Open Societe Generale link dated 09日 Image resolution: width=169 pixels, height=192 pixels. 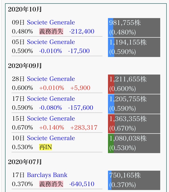(x=51, y=22)
